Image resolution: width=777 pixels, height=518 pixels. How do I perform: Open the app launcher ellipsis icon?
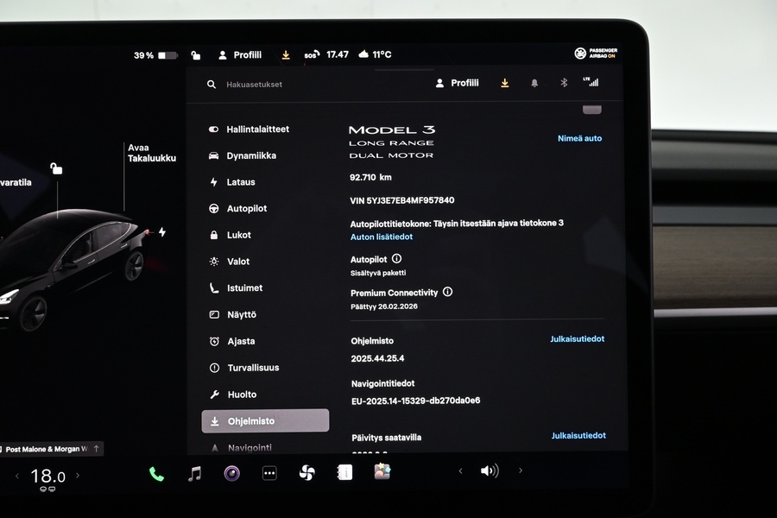tap(269, 471)
